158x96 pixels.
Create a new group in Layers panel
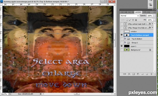tap(142, 74)
